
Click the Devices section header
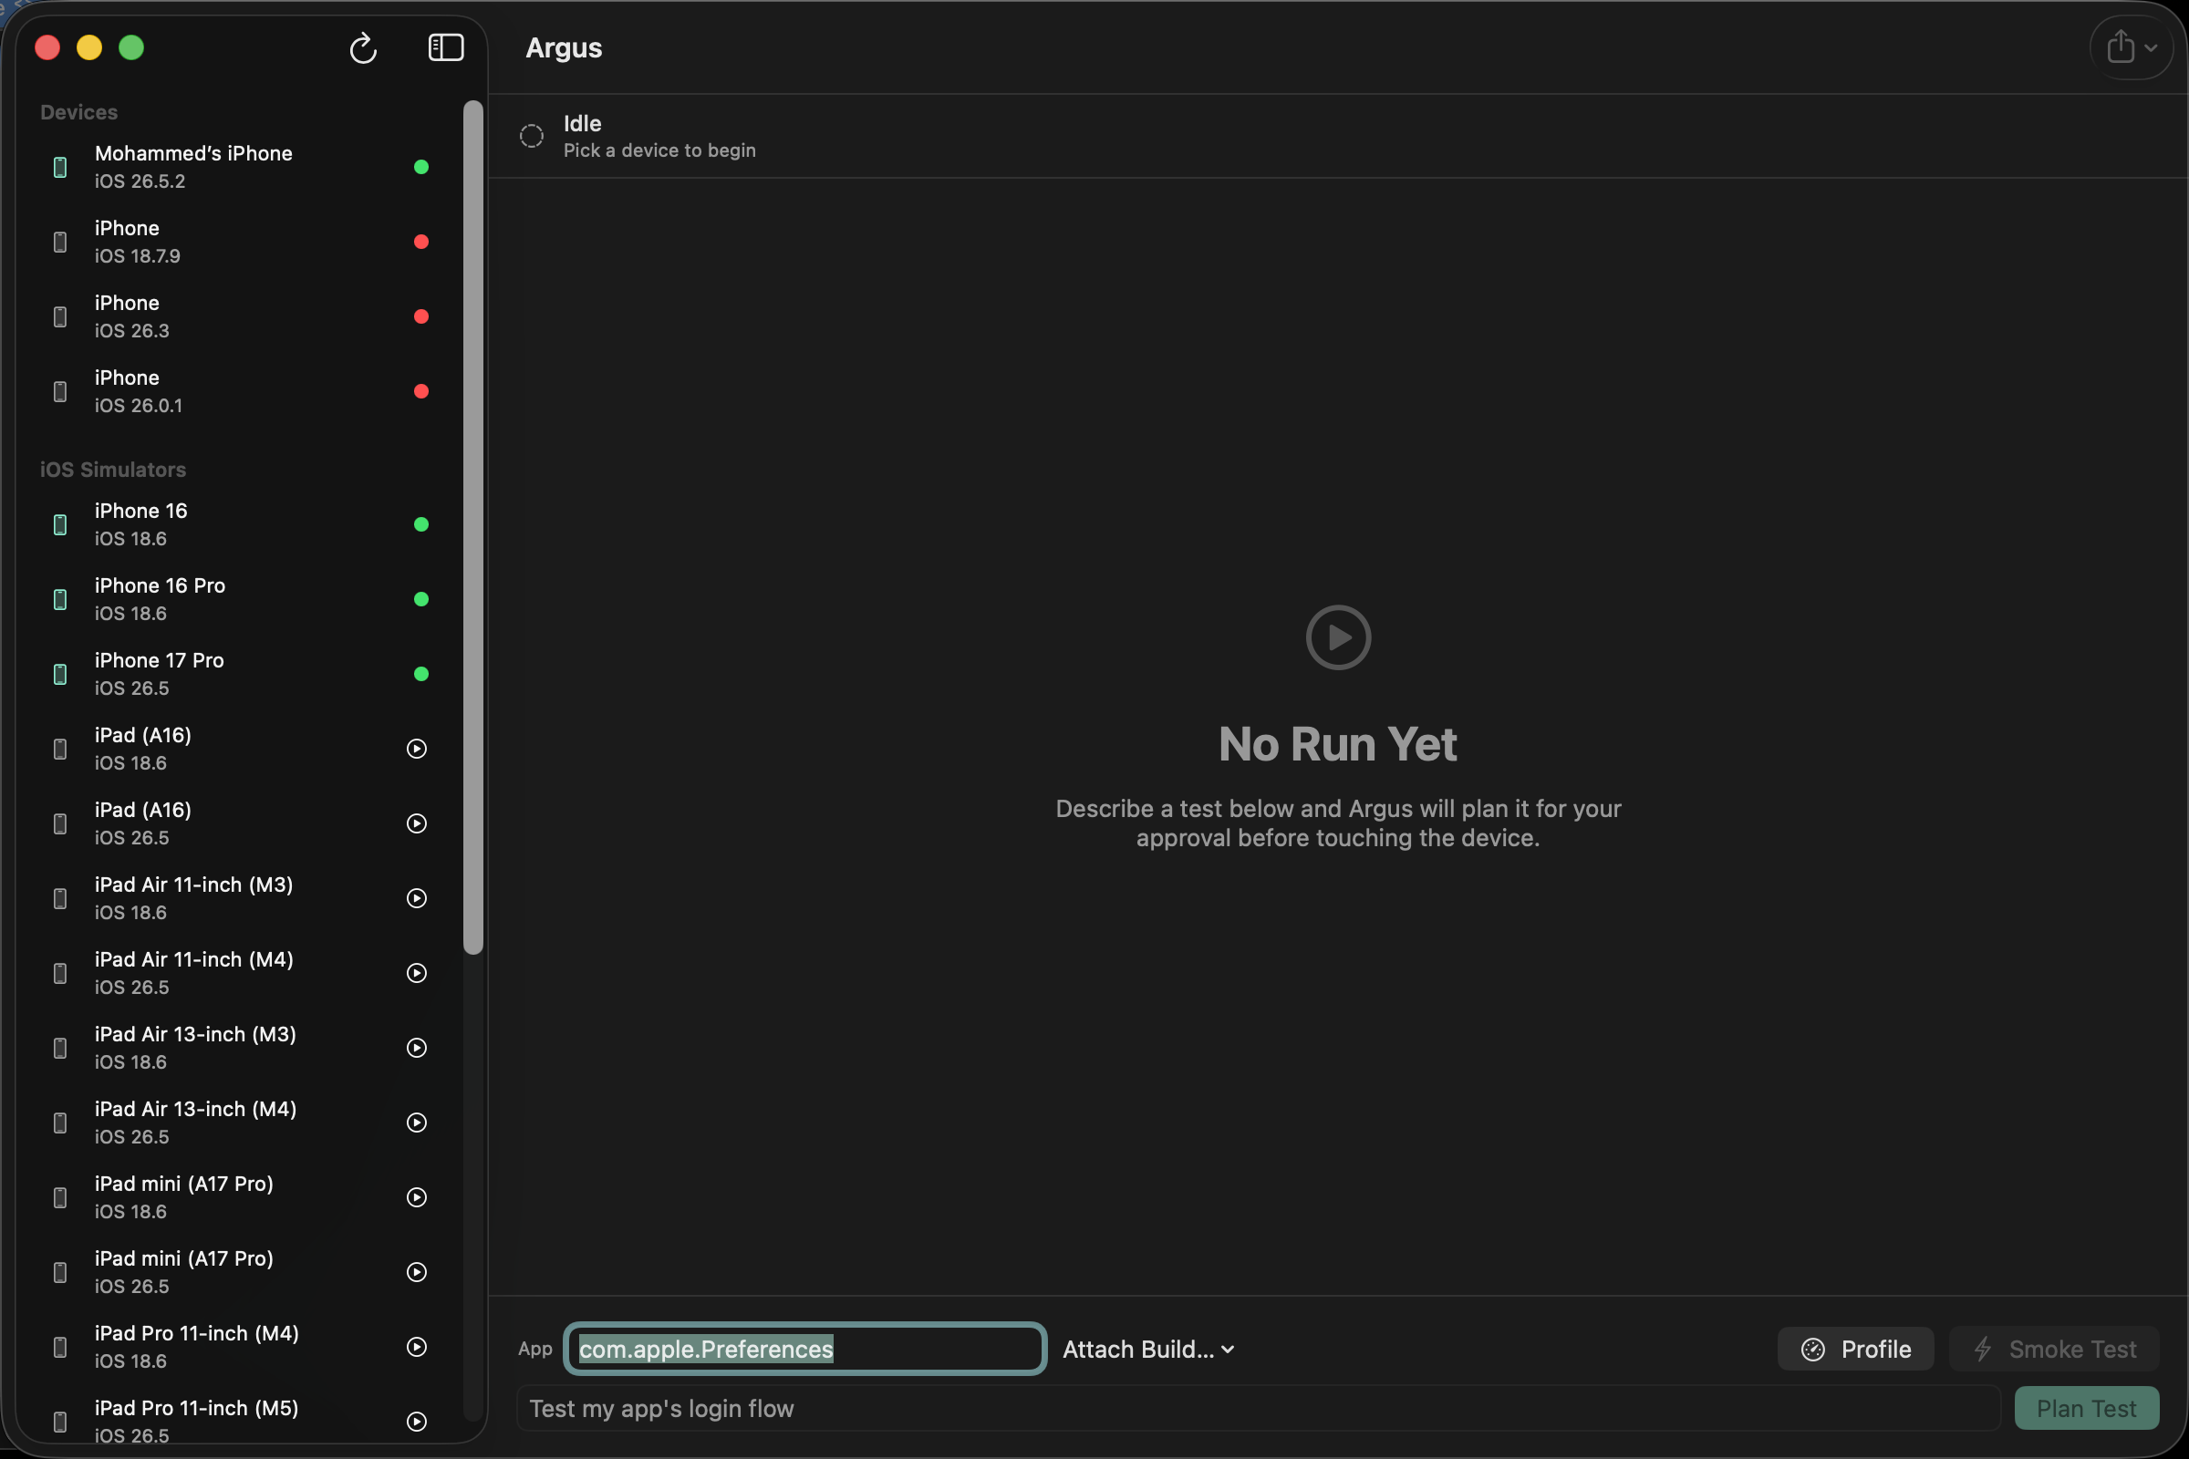[79, 111]
